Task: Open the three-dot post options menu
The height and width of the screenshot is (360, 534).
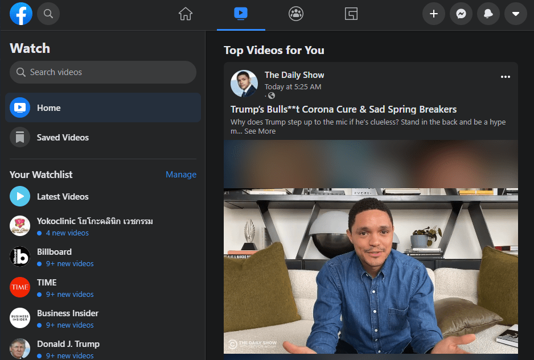Action: [x=505, y=77]
